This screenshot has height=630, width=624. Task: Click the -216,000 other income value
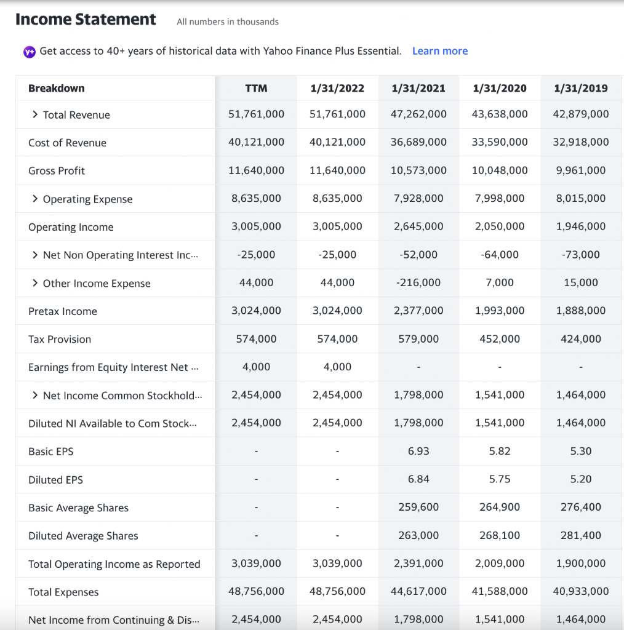click(x=418, y=282)
